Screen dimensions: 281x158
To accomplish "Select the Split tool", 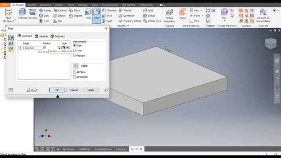I will (x=148, y=11).
